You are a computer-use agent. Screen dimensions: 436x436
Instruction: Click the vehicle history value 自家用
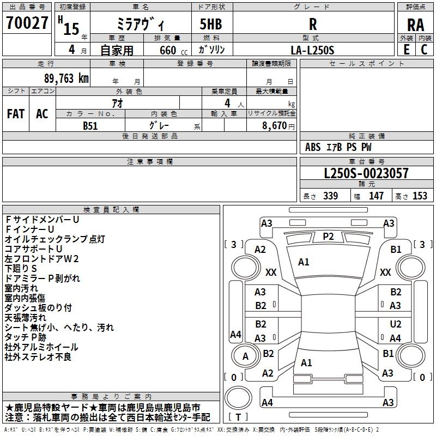[117, 50]
